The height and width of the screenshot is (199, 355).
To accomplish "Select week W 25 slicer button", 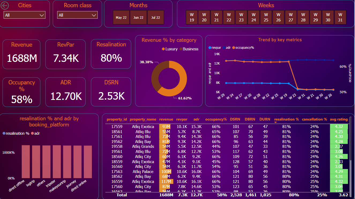I will (266, 17).
